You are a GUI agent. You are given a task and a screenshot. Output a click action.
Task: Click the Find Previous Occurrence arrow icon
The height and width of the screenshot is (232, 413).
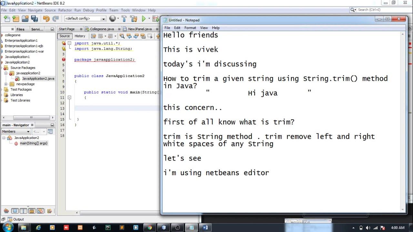point(129,36)
